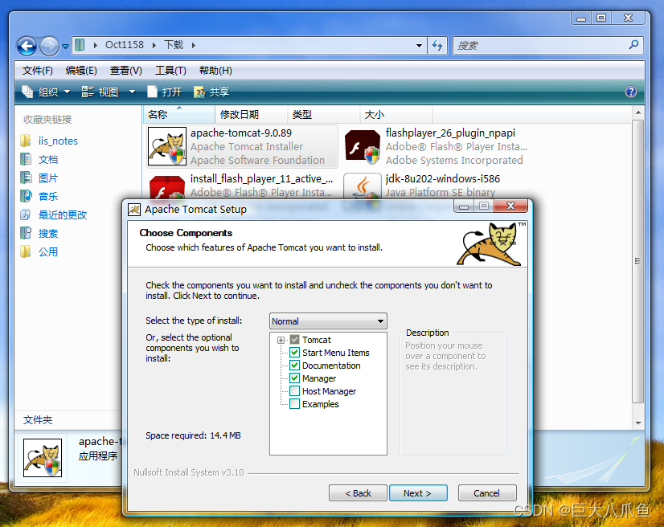The width and height of the screenshot is (664, 527).
Task: Click the flashplayer_26_plugin_npapi file name
Action: (x=450, y=133)
